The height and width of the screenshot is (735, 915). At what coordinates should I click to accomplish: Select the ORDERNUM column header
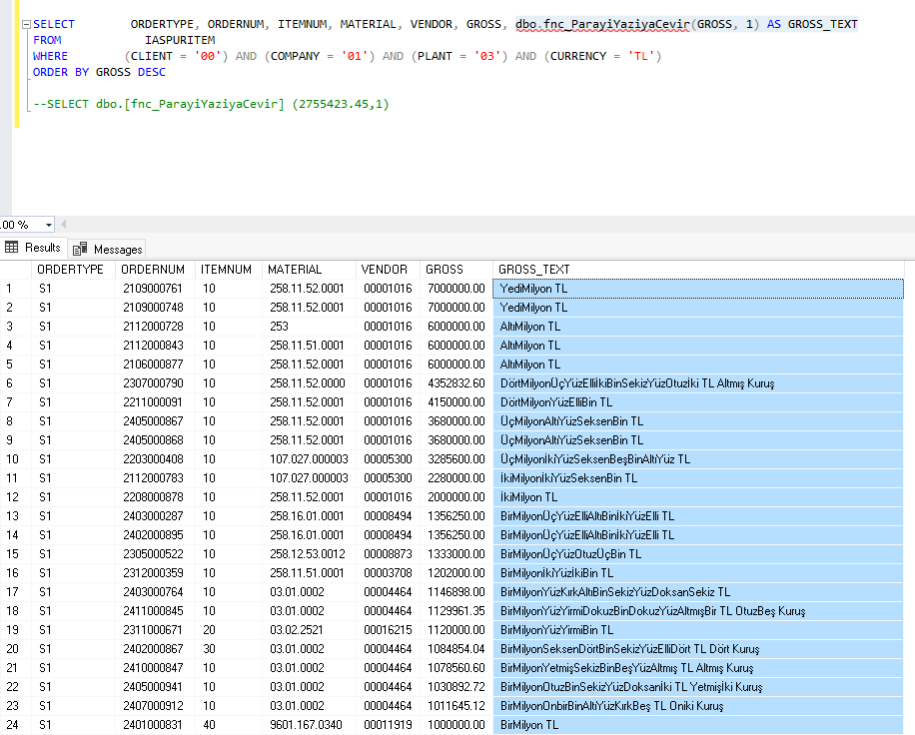click(152, 269)
